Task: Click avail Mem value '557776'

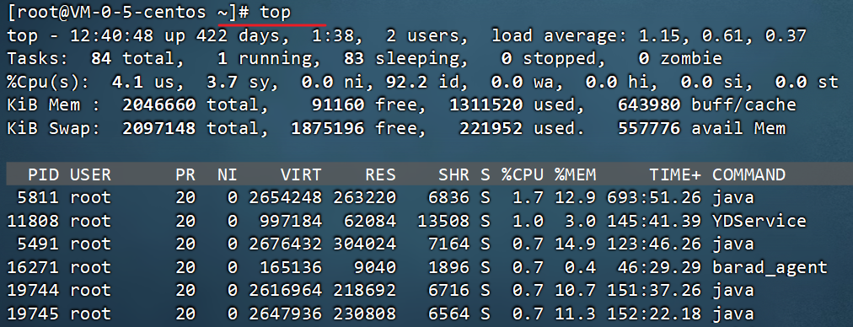Action: 649,128
